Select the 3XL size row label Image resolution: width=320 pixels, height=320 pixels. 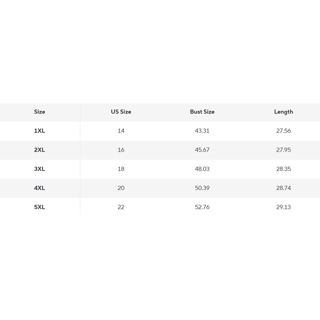40,169
